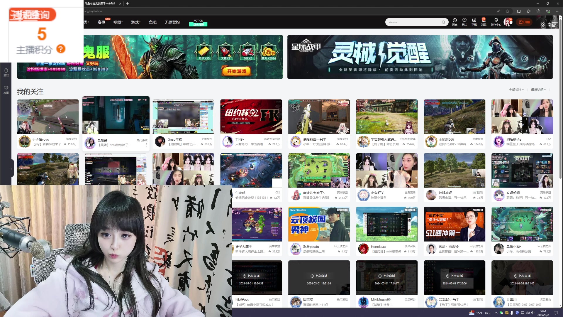
Task: Open the 最常访问 sort dropdown
Action: 538,90
